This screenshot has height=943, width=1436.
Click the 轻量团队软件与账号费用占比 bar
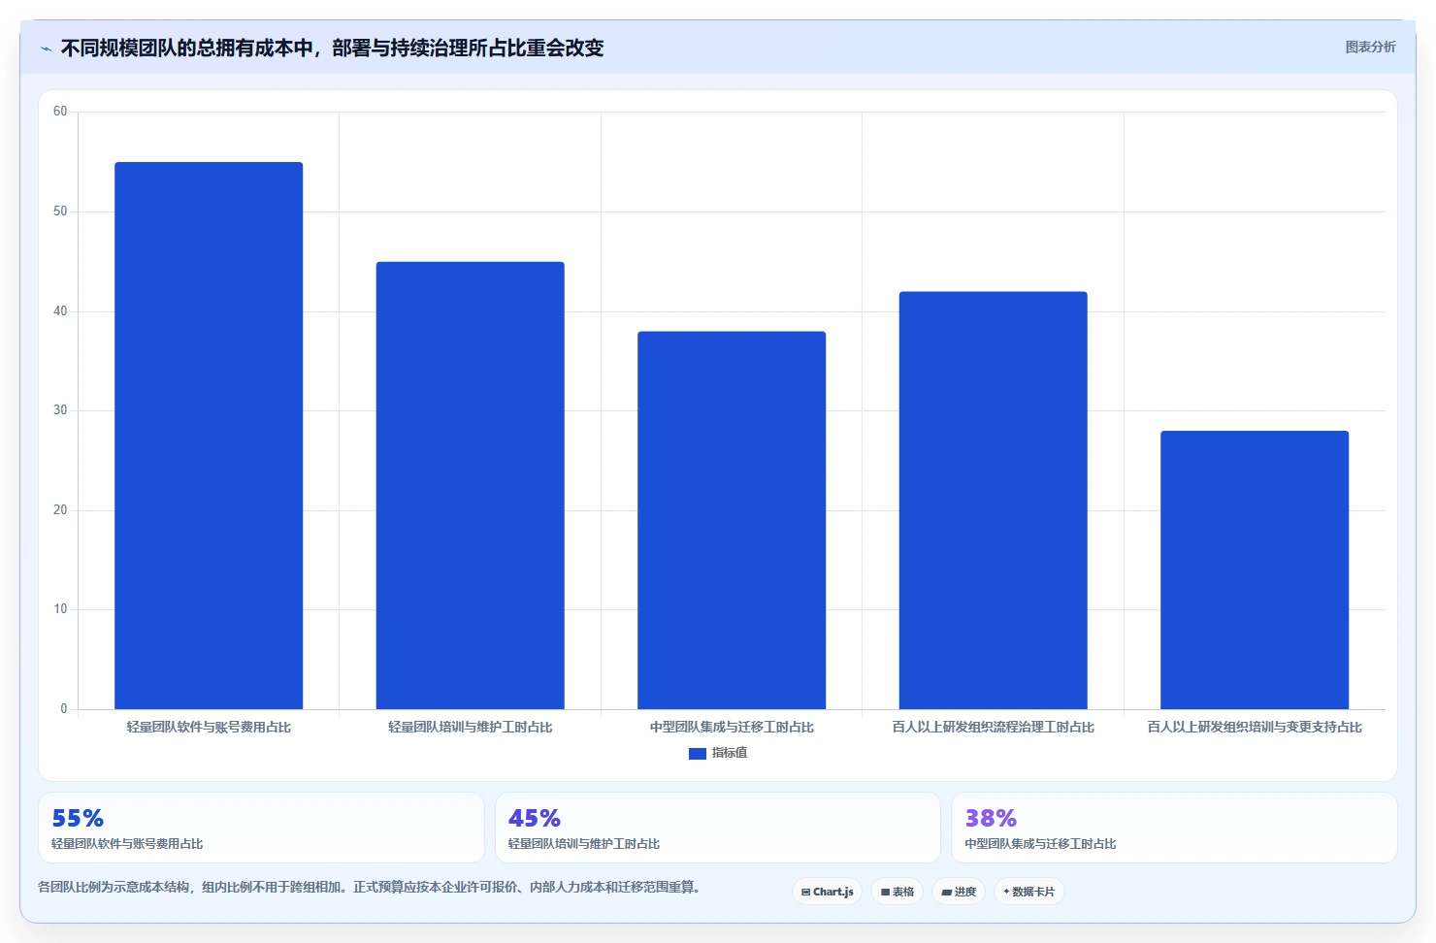[209, 436]
